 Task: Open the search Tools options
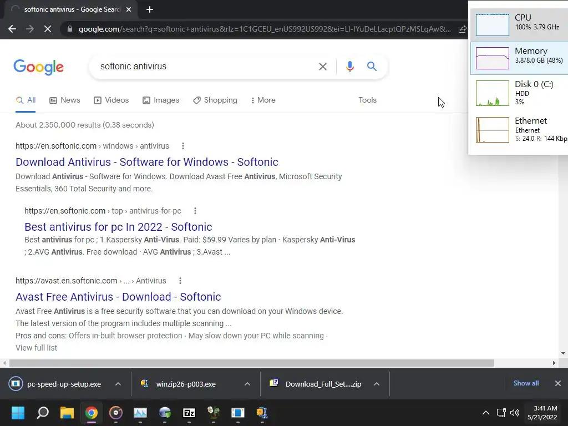point(367,100)
